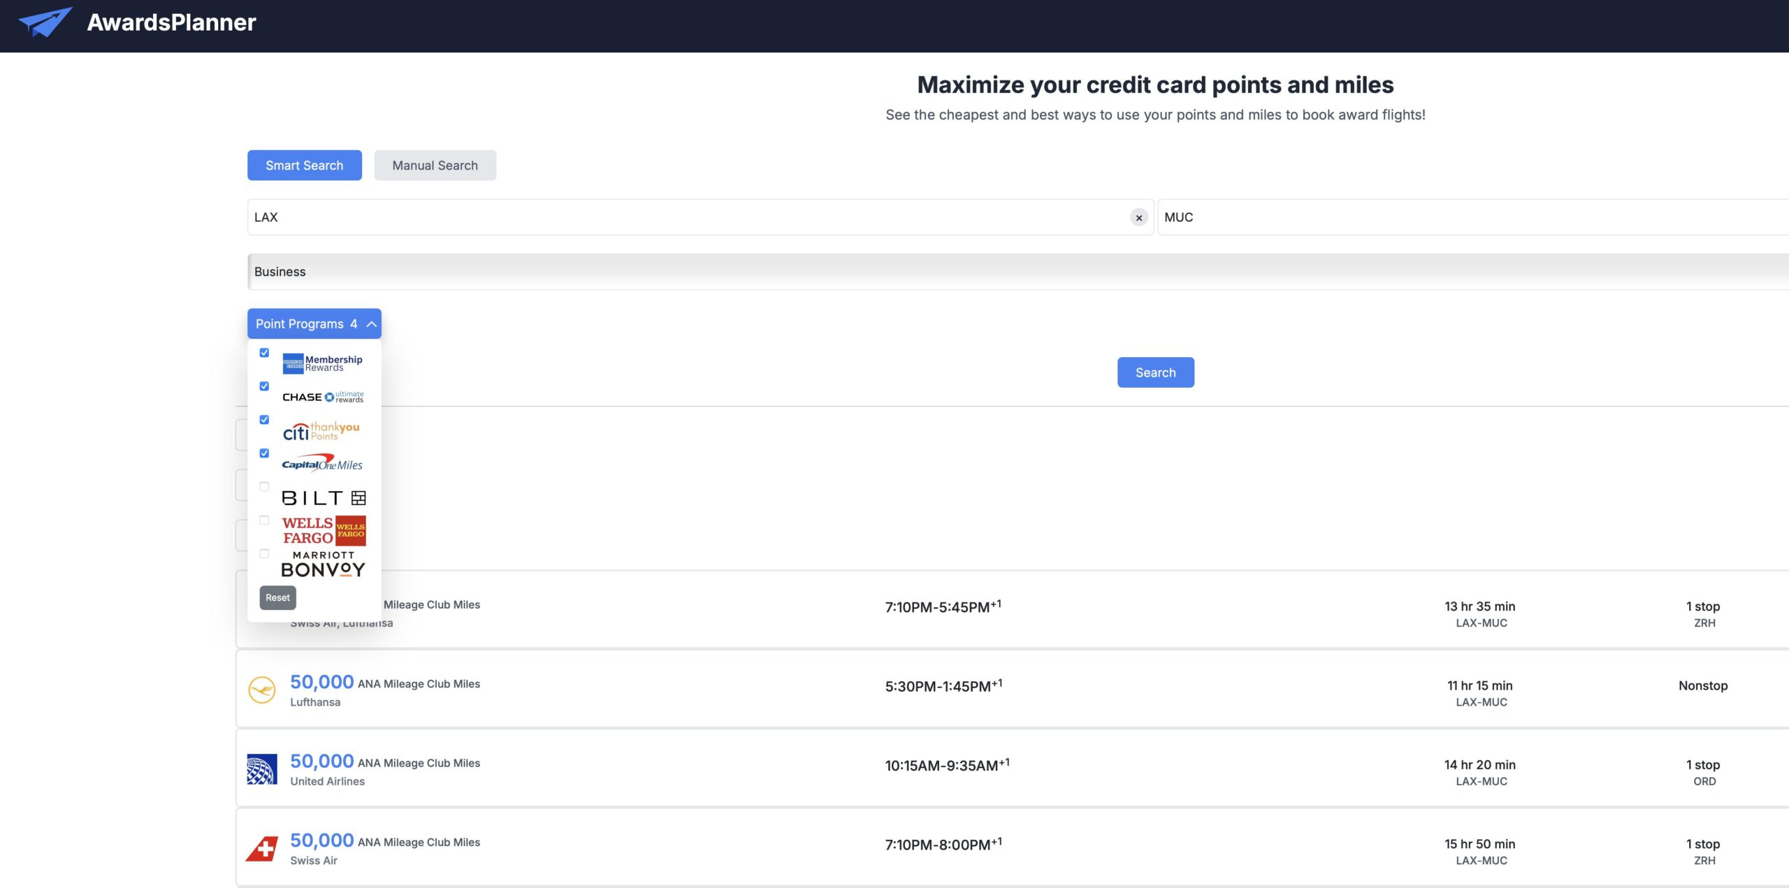1789x888 pixels.
Task: Click the Marriott Bonvoy logo
Action: pos(323,565)
